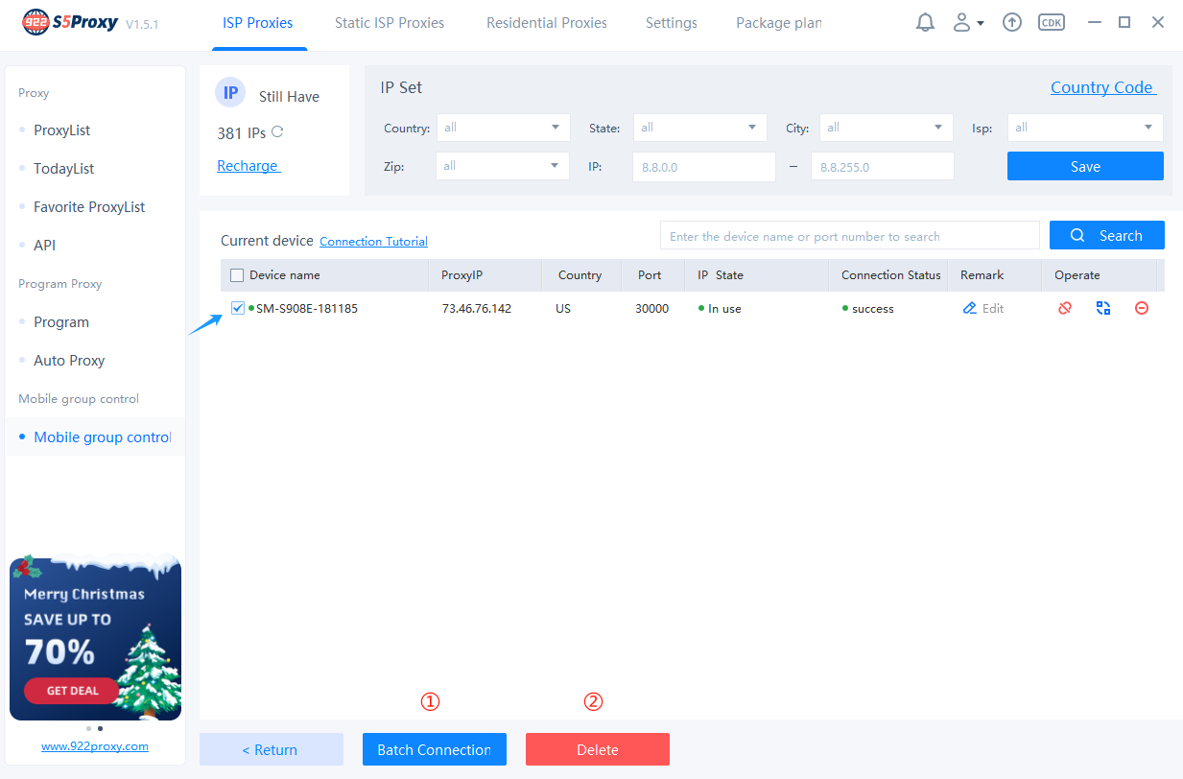The image size is (1183, 779).
Task: Open the Residential Proxies tab
Action: pos(547,23)
